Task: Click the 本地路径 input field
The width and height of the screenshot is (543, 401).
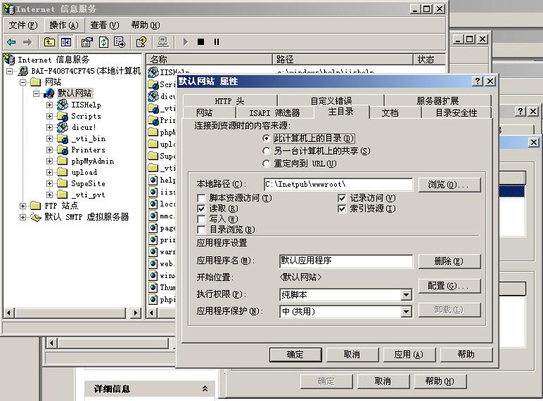Action: (338, 184)
